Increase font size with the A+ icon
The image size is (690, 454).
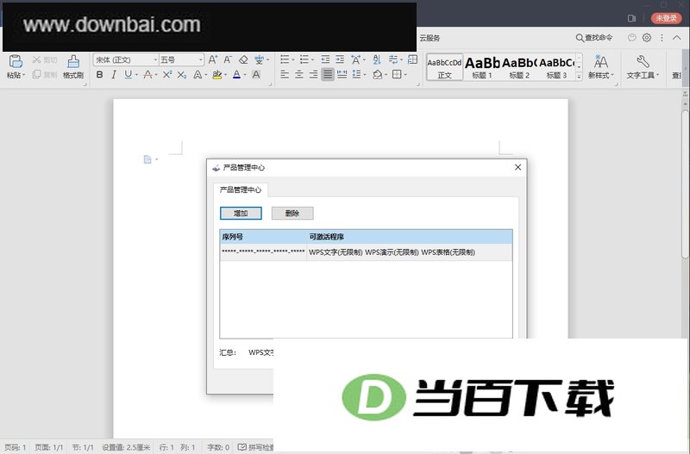pyautogui.click(x=213, y=59)
